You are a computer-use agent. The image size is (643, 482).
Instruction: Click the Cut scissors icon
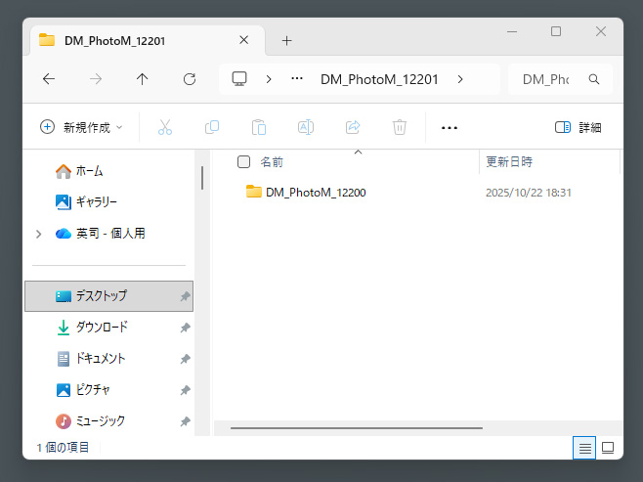click(164, 127)
